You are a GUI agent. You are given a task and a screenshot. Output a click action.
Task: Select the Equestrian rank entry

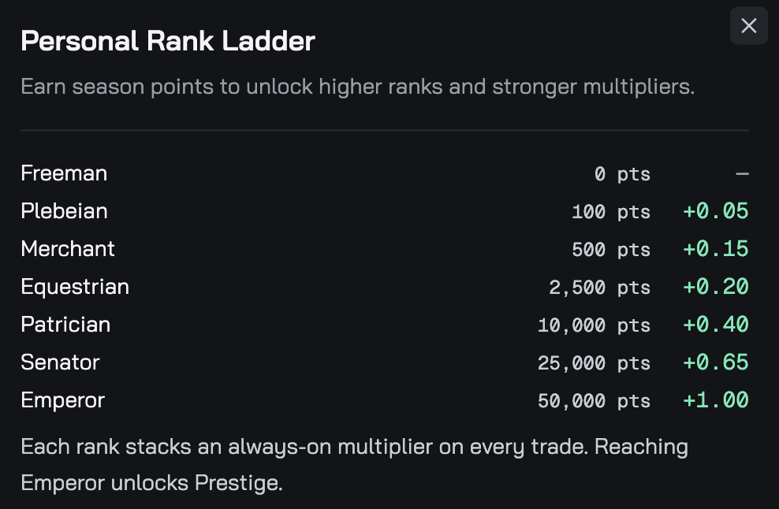point(385,287)
